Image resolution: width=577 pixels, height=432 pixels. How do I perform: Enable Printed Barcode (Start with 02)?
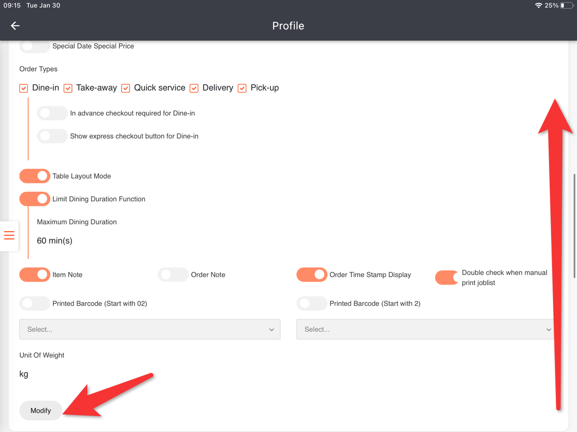pos(35,304)
